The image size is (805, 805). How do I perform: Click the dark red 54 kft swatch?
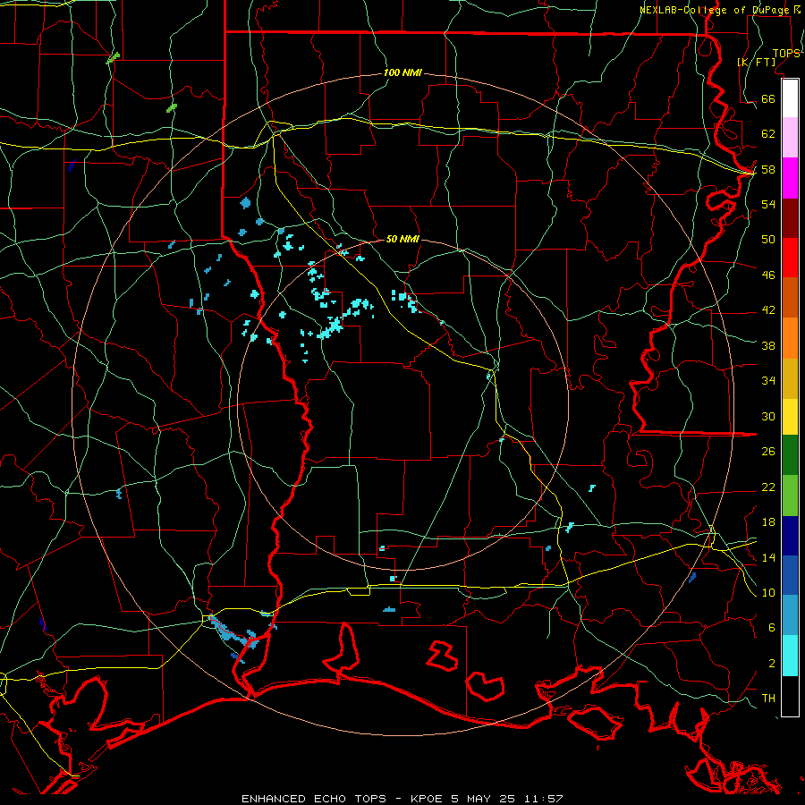(x=790, y=217)
